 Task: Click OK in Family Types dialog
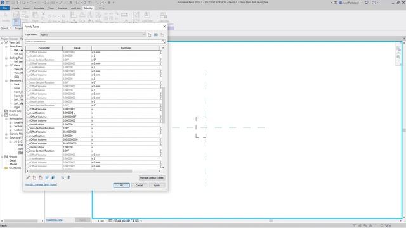click(121, 186)
